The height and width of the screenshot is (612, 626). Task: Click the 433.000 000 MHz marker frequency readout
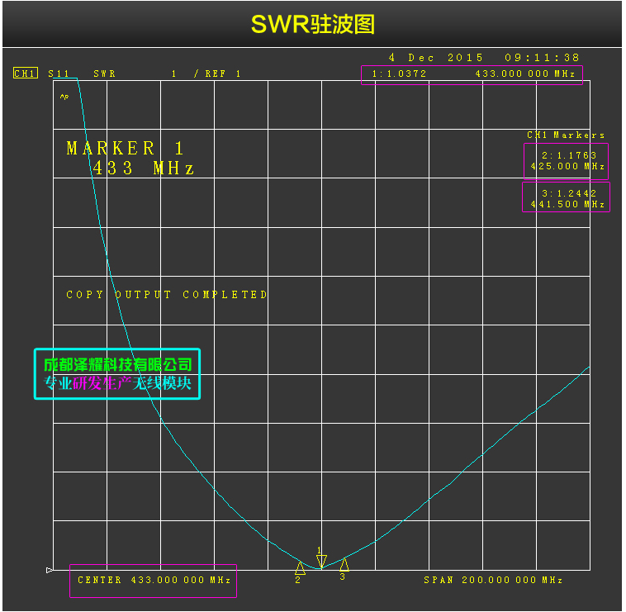tap(525, 74)
